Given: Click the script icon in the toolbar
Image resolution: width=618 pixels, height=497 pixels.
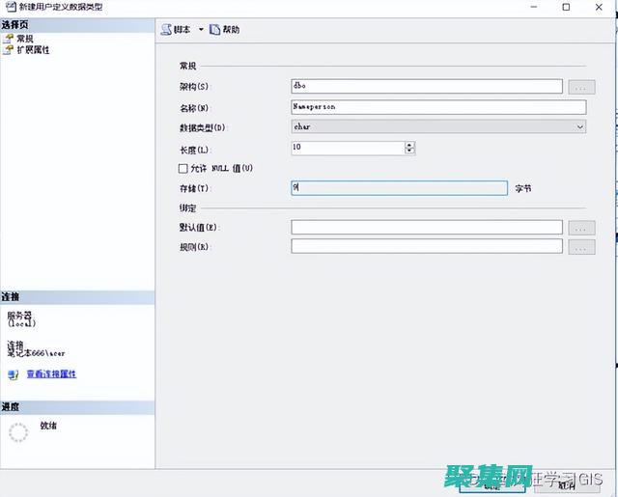Looking at the screenshot, I should [x=166, y=30].
